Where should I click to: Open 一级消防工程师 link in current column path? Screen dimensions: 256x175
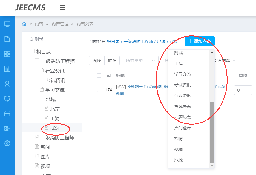coord(138,41)
